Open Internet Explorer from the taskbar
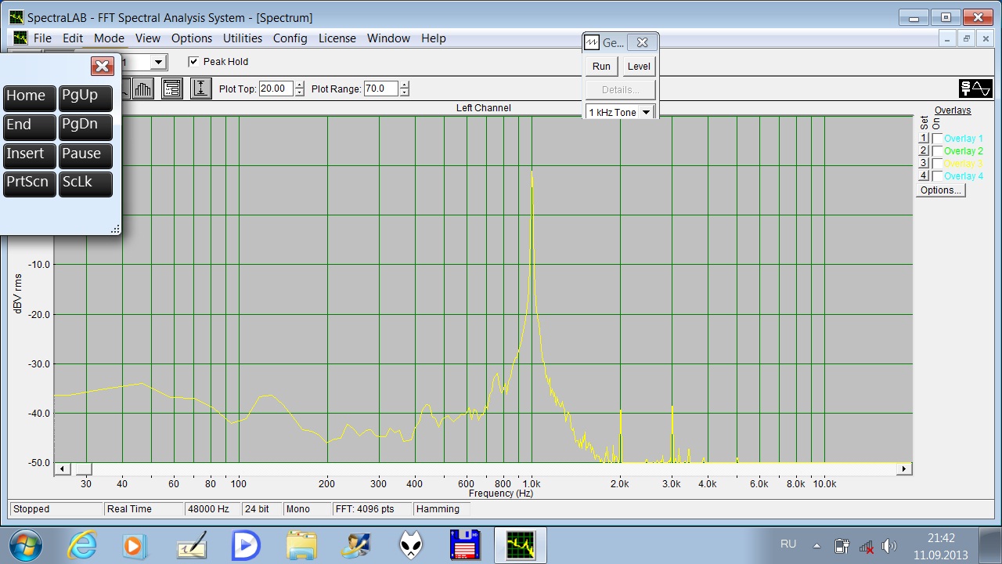The height and width of the screenshot is (564, 1002). [x=82, y=545]
